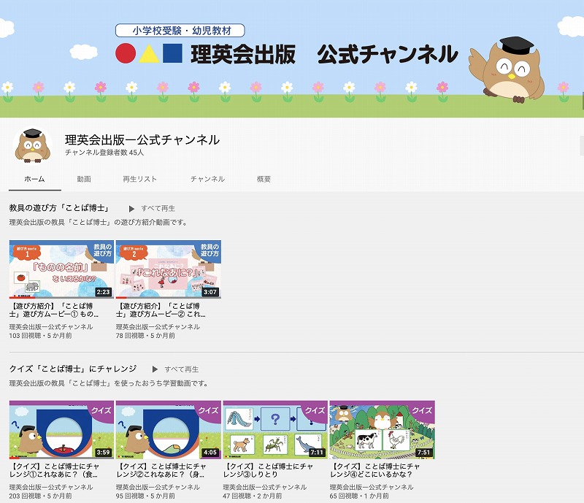Click the 78 回視聴・5 か月前 text
Viewport: 584px width, 503px height.
pyautogui.click(x=145, y=336)
